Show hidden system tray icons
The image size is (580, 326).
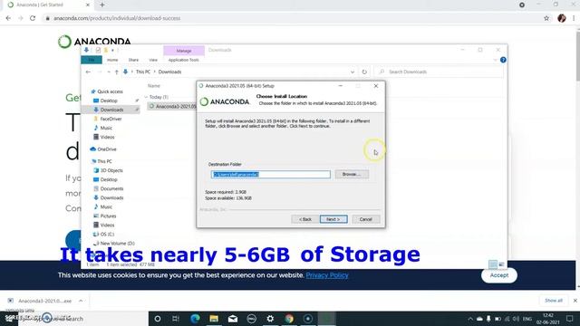pyautogui.click(x=470, y=319)
